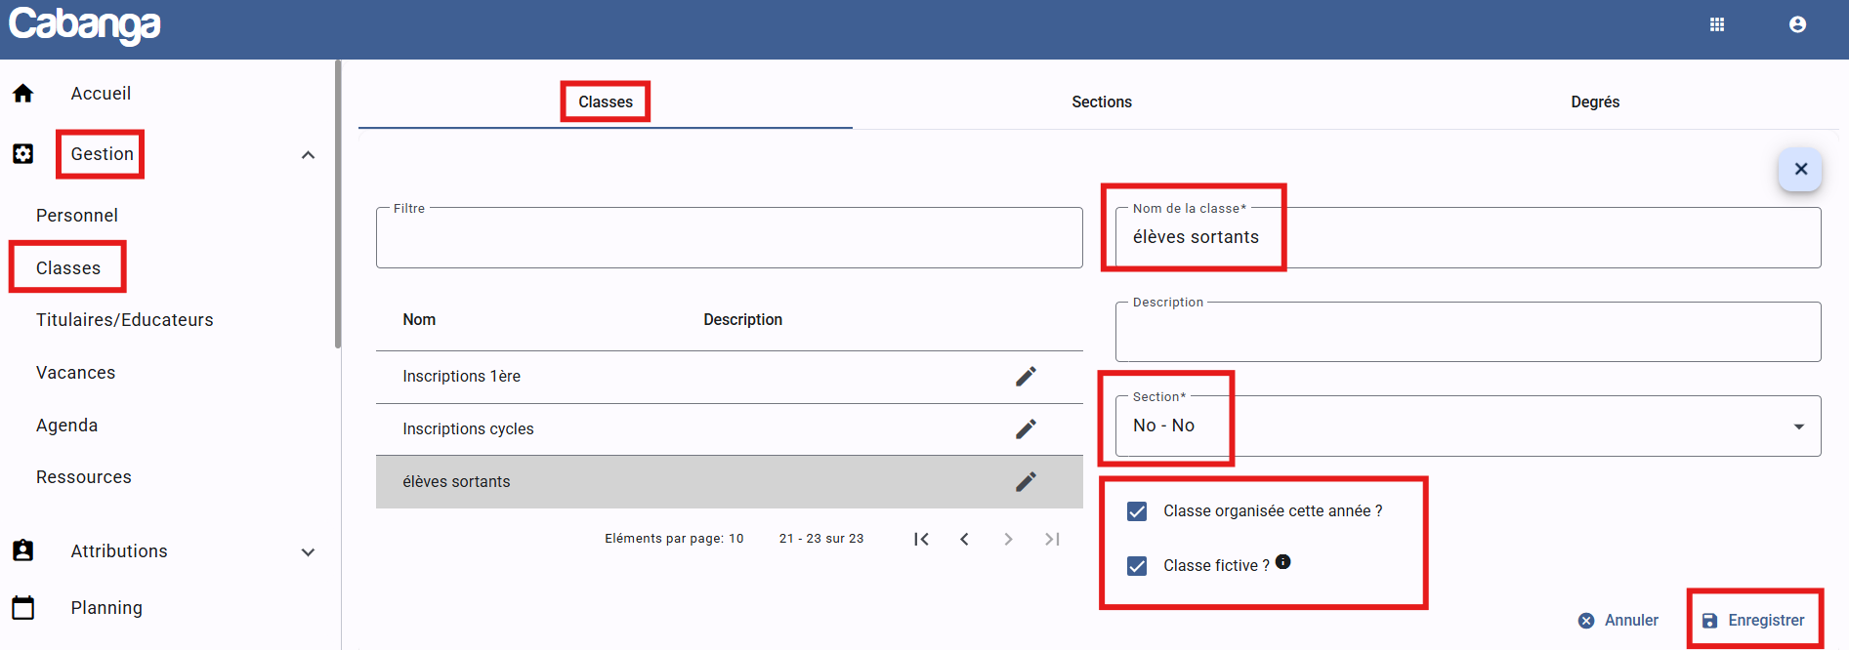Image resolution: width=1849 pixels, height=650 pixels.
Task: Toggle the Classe fictive checkbox
Action: [1137, 566]
